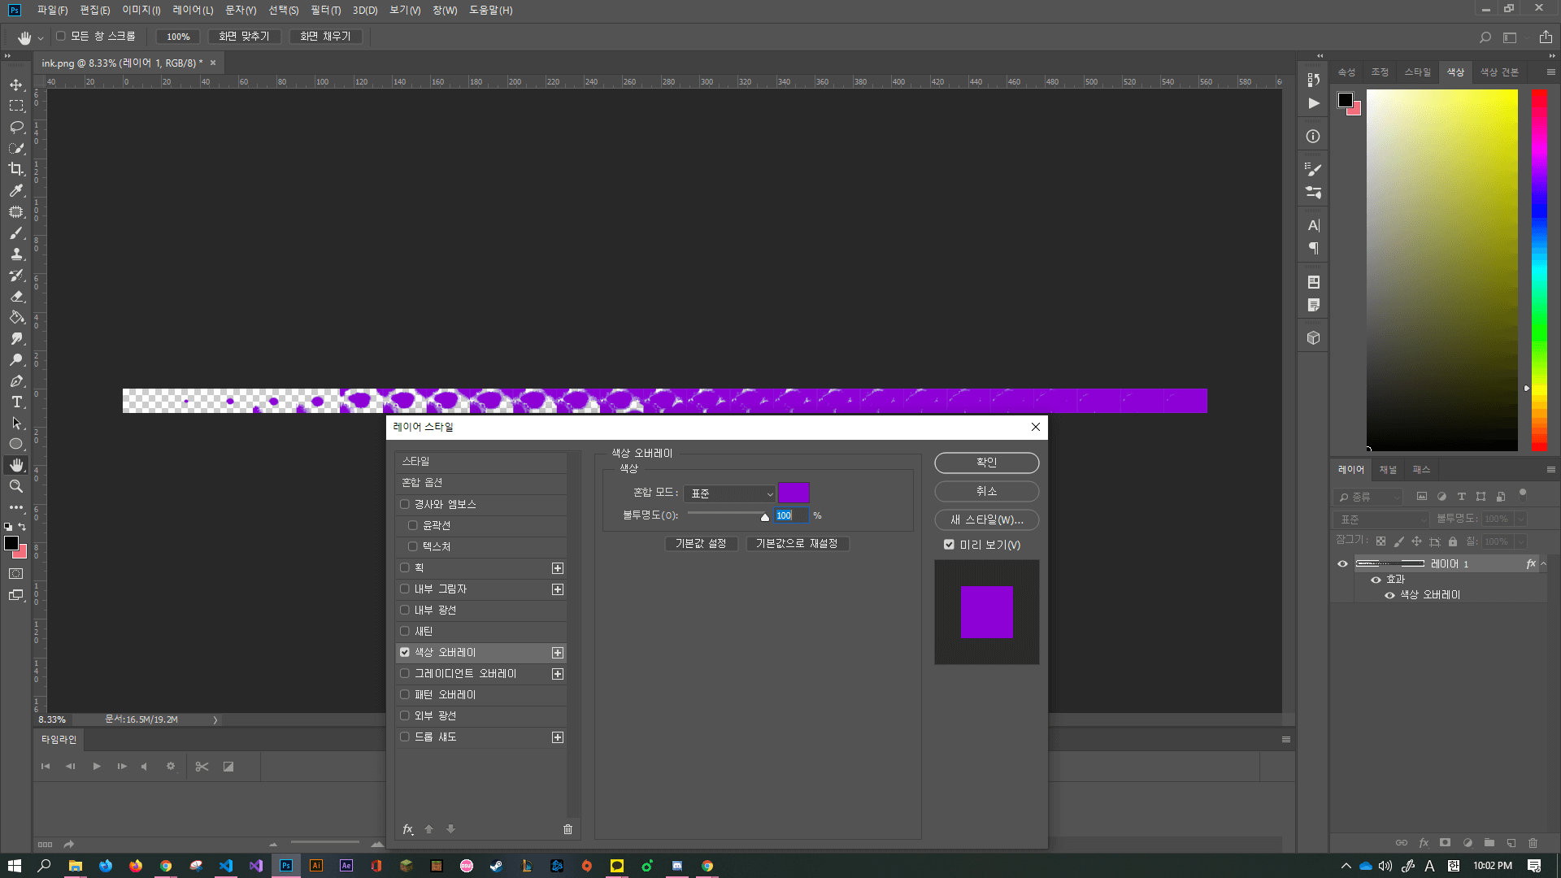Open the 혼합 모드 dropdown
Screen dimensions: 1561x878
[x=729, y=493]
